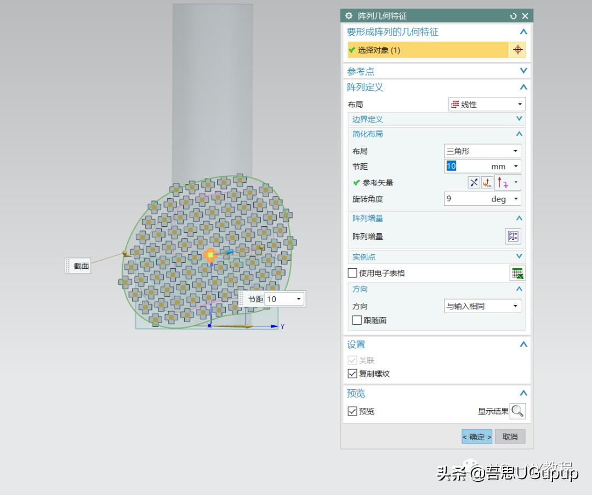Screen dimensions: 592x495
Task: Enable the 使用电子表格 checkbox
Action: (352, 273)
